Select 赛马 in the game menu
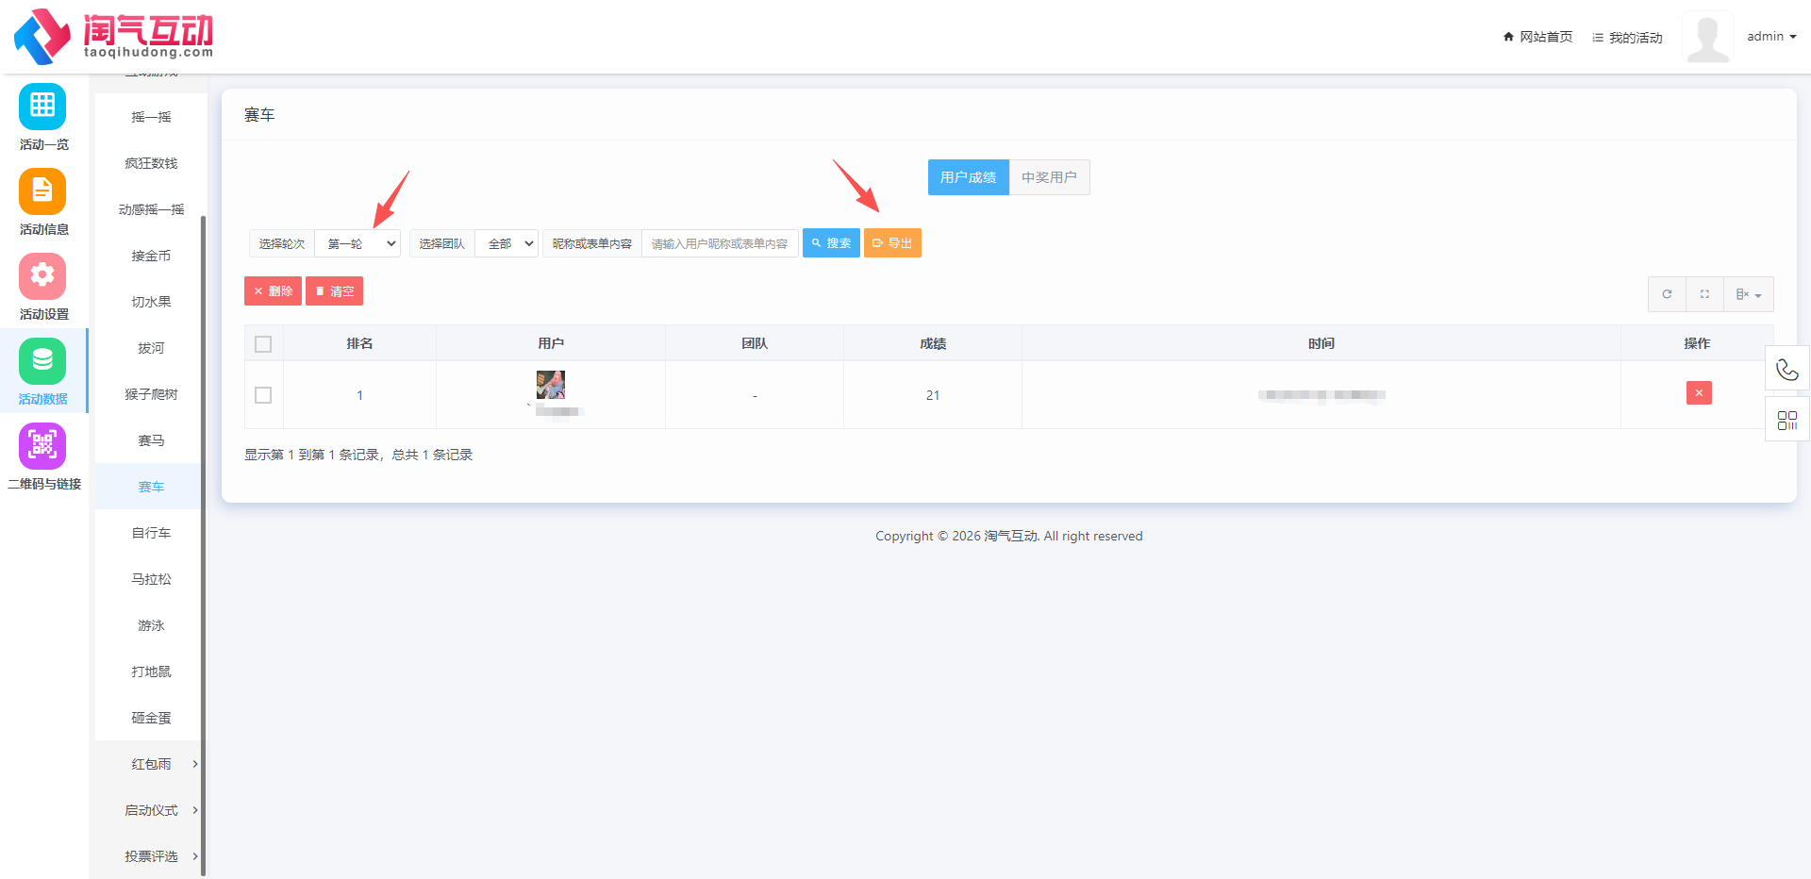The height and width of the screenshot is (879, 1811). click(x=151, y=440)
